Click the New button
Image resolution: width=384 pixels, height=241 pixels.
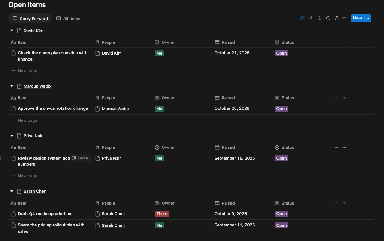[x=357, y=18]
